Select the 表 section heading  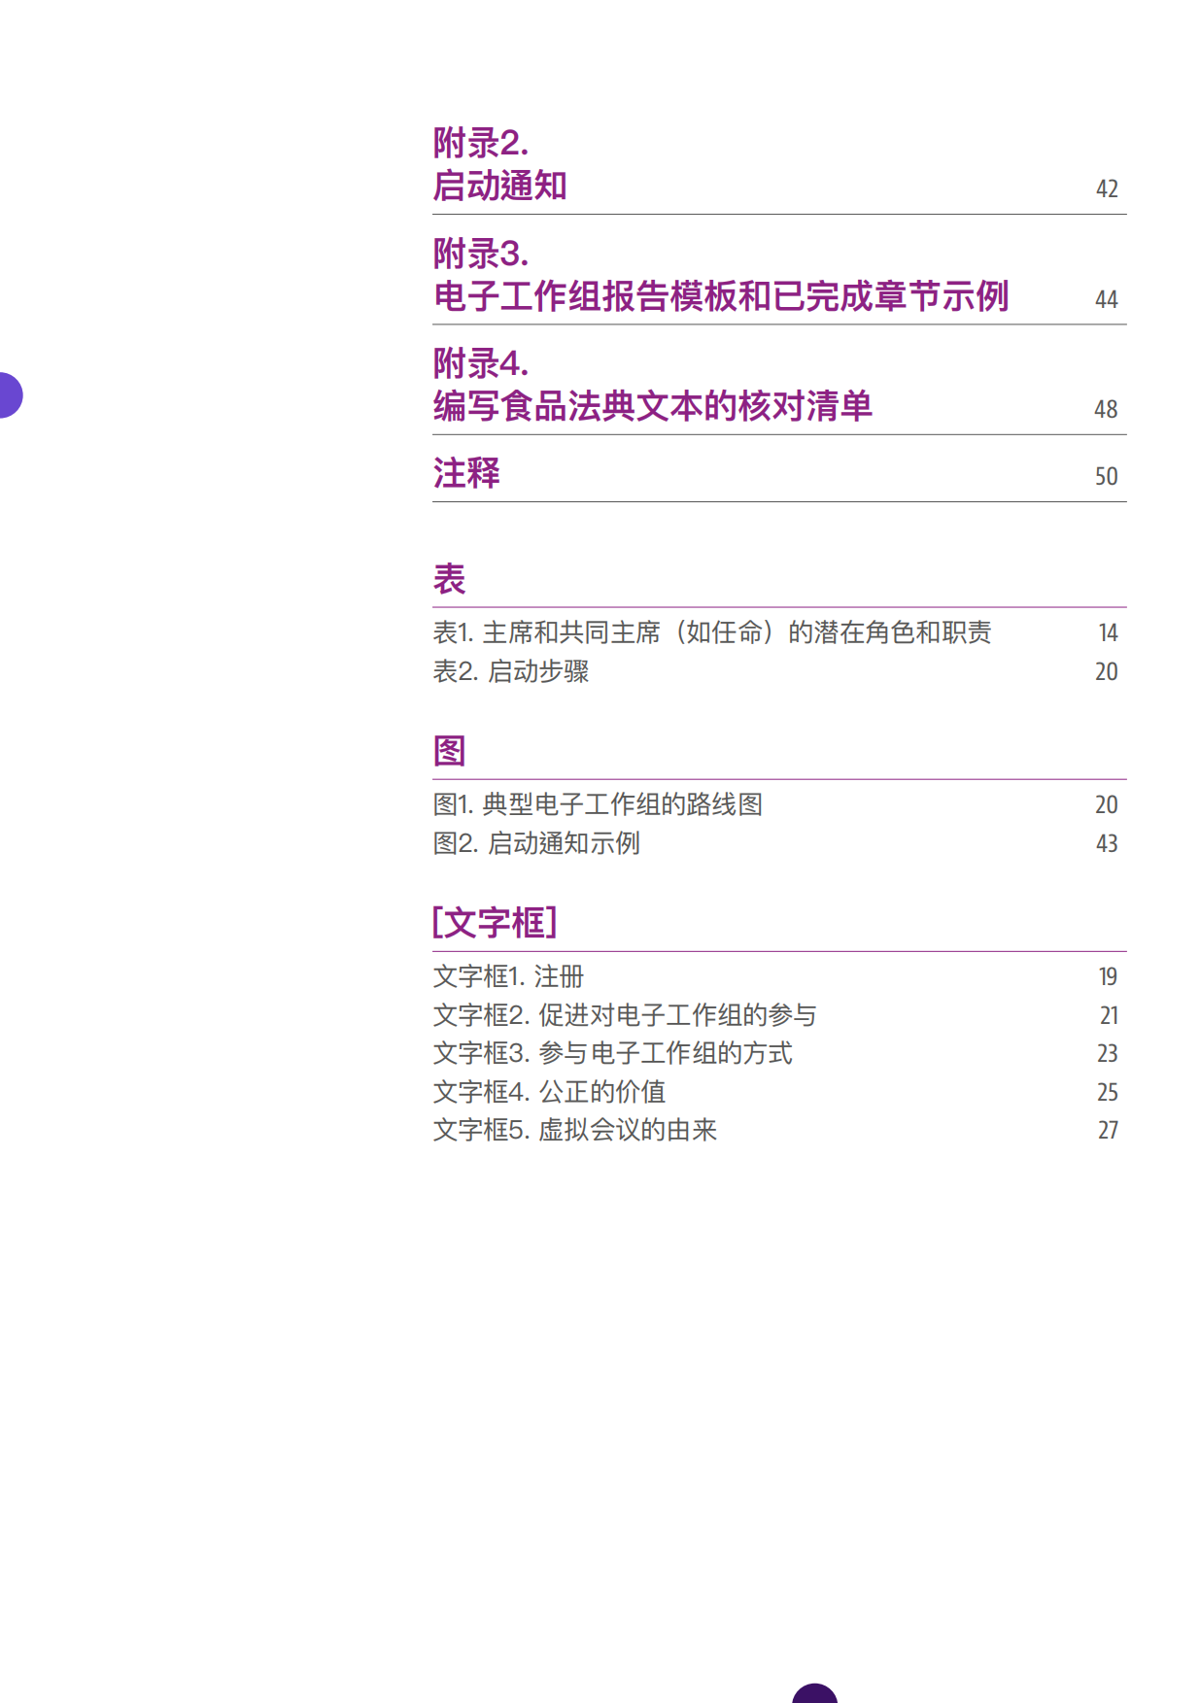449,579
